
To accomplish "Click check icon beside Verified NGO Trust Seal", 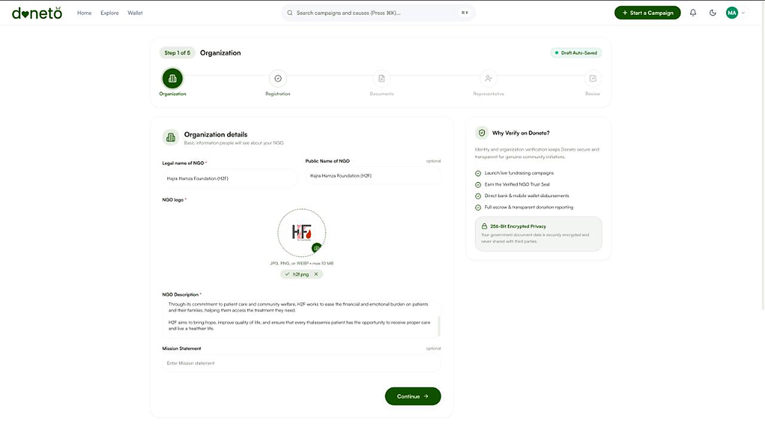I will (478, 184).
